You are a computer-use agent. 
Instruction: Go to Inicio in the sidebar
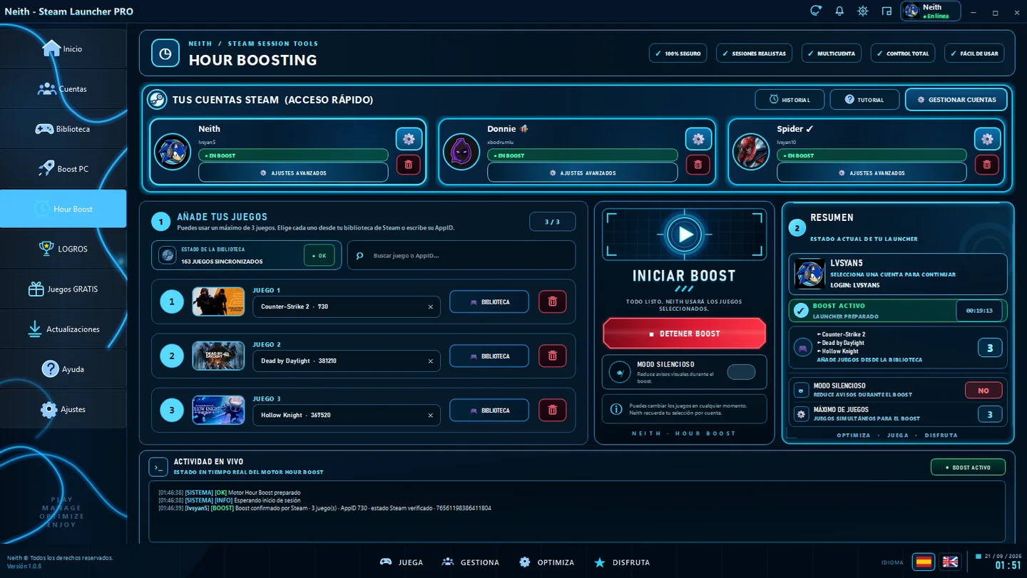tap(63, 48)
